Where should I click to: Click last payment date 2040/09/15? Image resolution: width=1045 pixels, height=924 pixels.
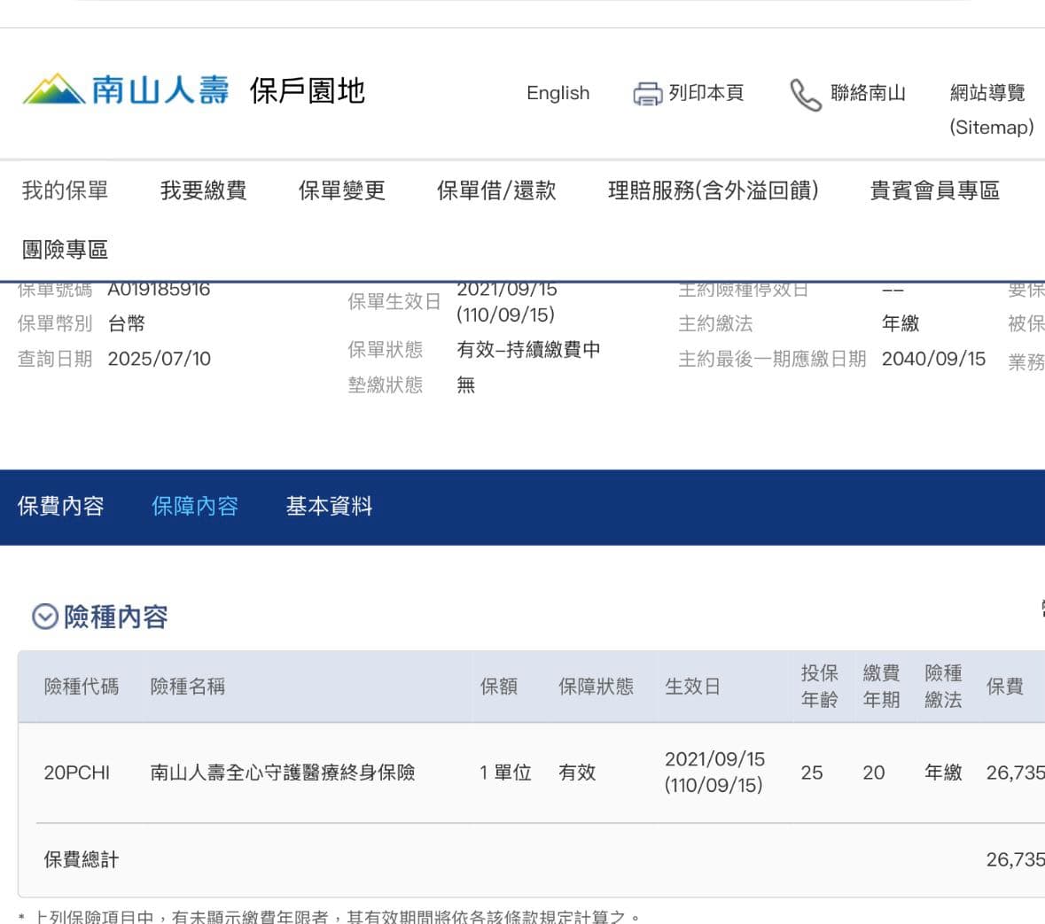[933, 359]
